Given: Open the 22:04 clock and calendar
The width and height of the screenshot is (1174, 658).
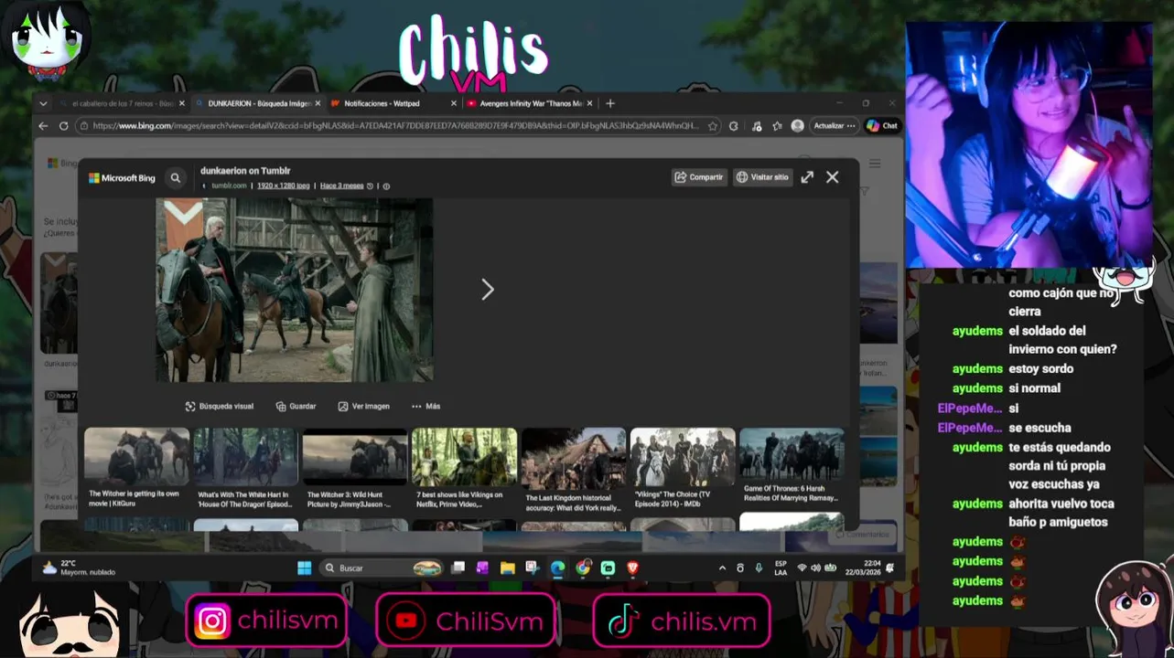Looking at the screenshot, I should (863, 568).
